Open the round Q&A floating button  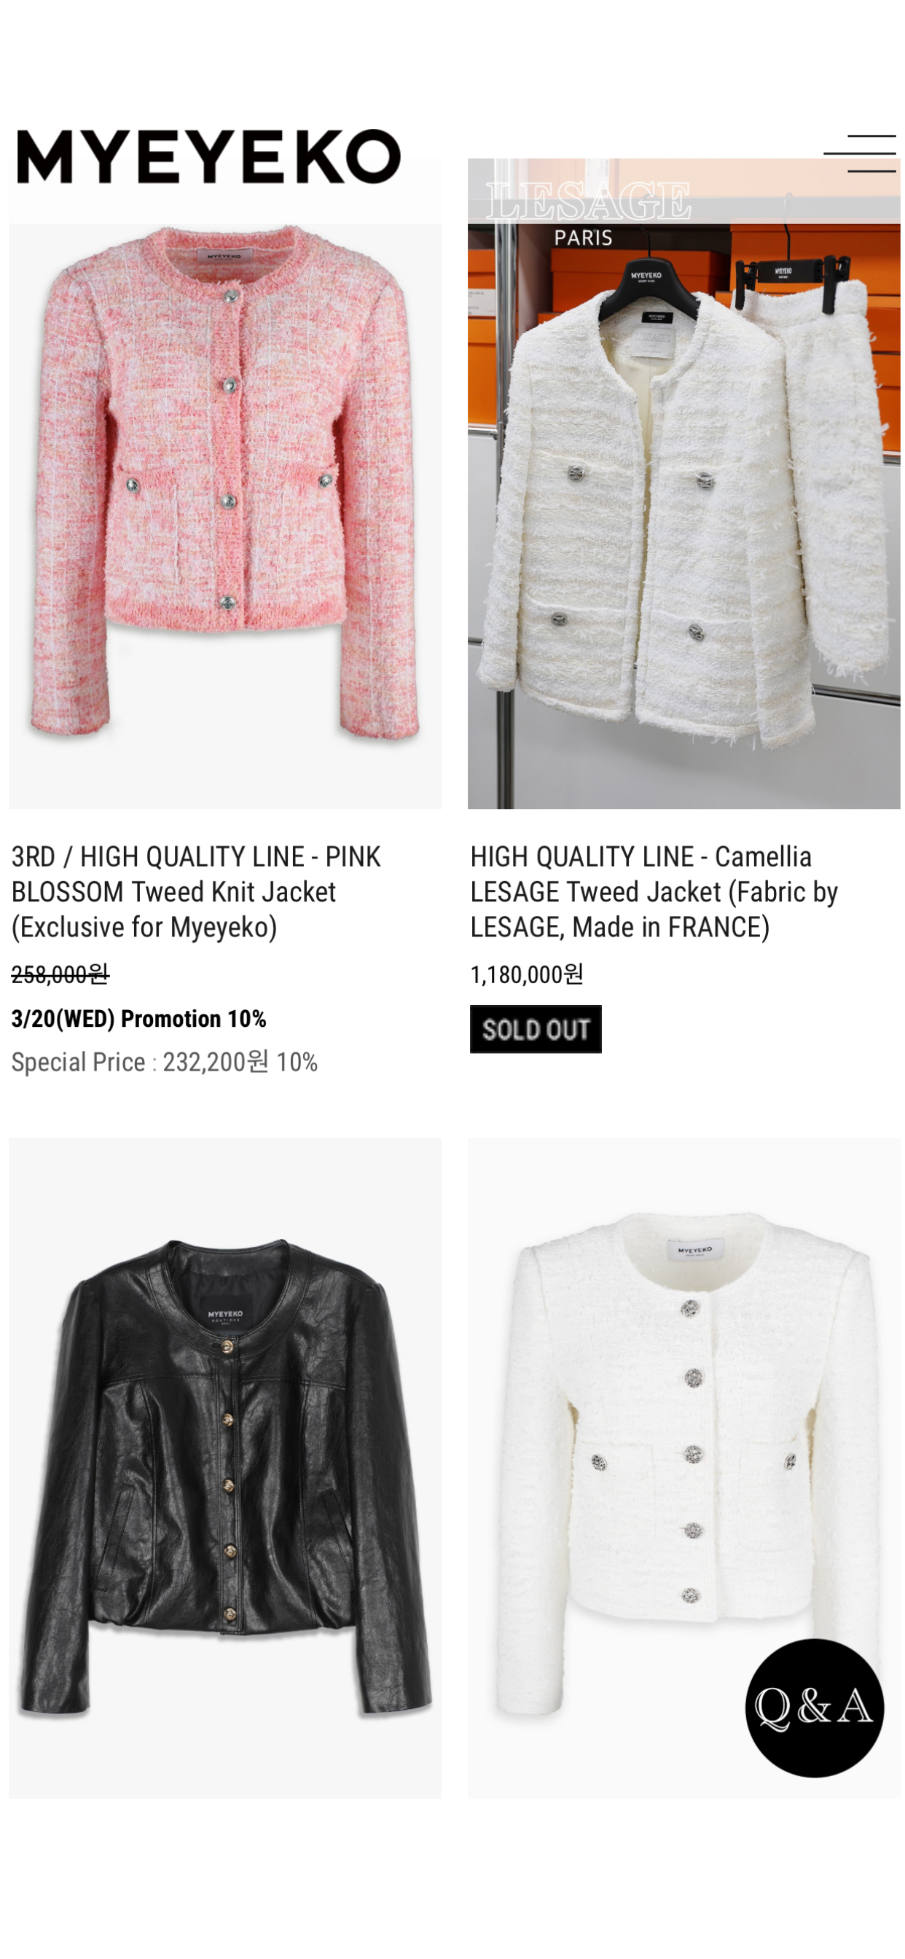[815, 1708]
